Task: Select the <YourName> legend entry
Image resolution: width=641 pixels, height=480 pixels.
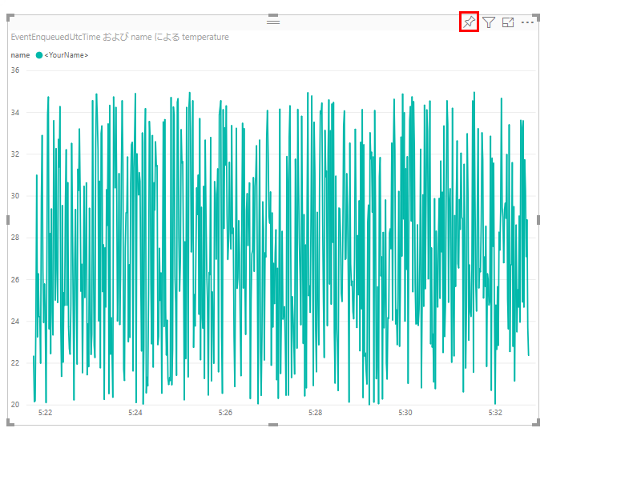Action: [66, 55]
